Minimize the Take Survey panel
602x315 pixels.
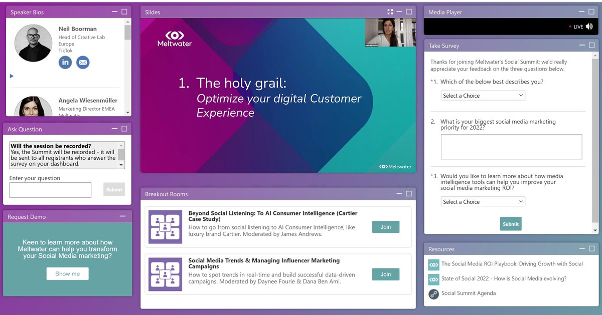coord(582,45)
